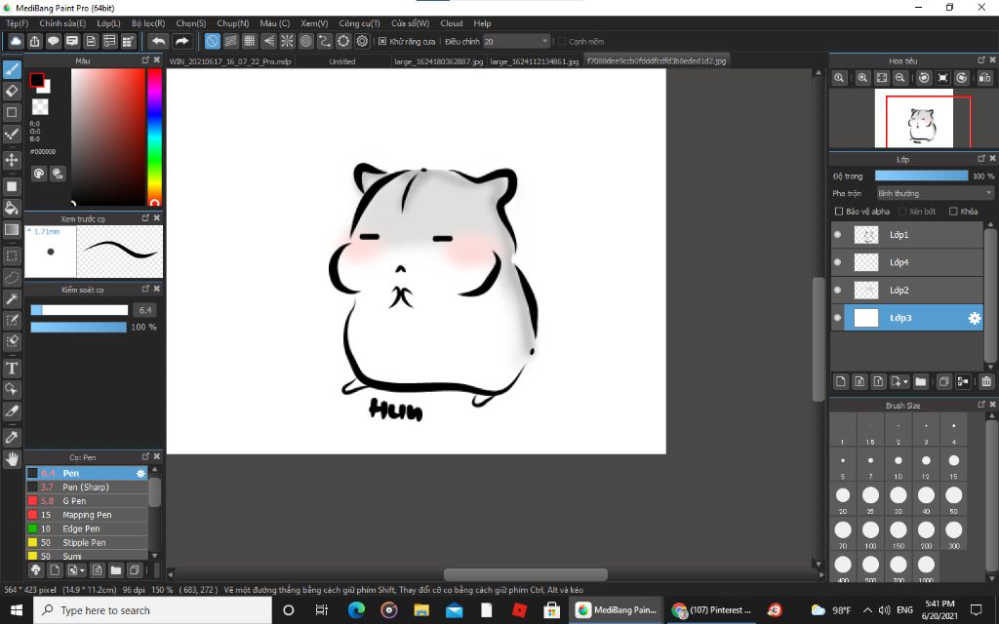Open the Chỉnh sửa(E) menu
This screenshot has height=624, width=999.
[62, 23]
